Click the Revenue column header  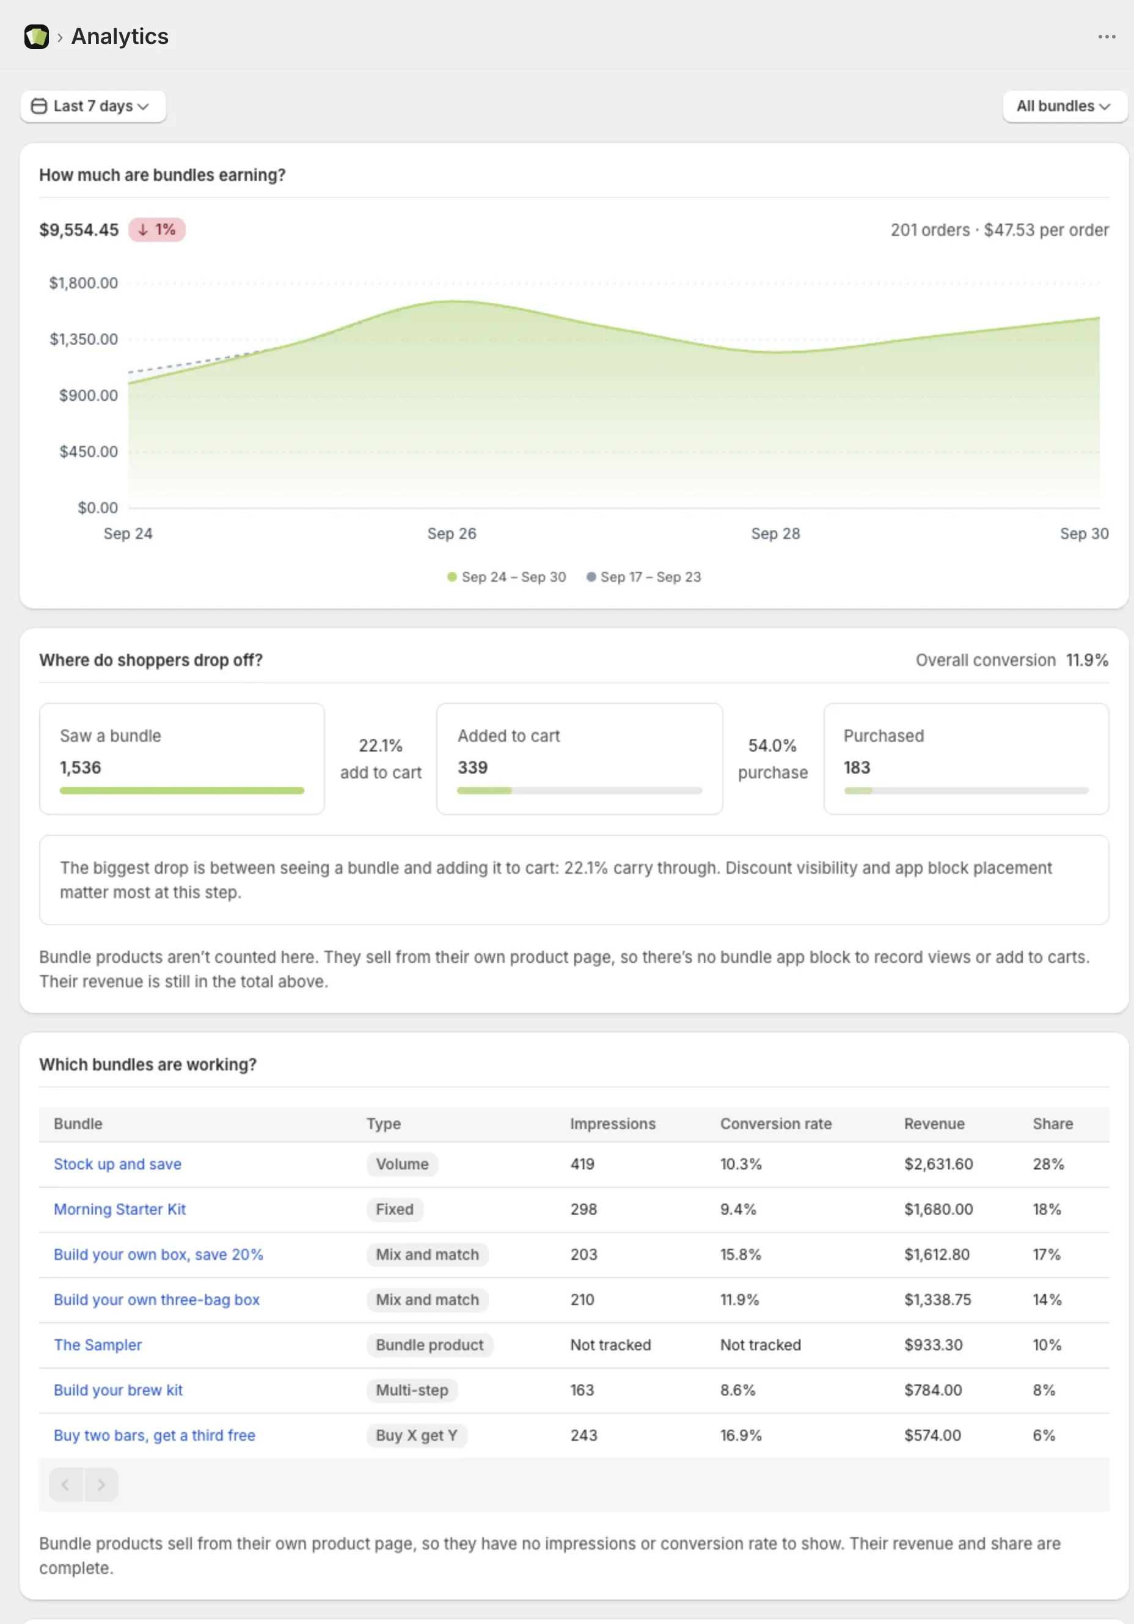(934, 1123)
